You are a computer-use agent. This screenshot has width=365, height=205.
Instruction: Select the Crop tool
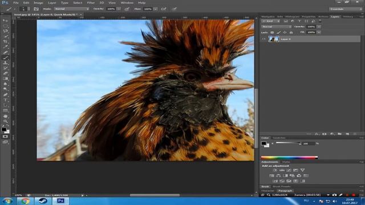click(x=5, y=42)
